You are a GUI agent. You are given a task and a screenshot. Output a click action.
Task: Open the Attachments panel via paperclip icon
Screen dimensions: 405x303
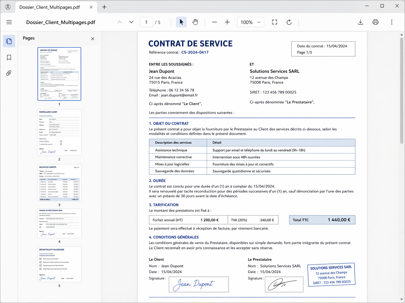(9, 73)
